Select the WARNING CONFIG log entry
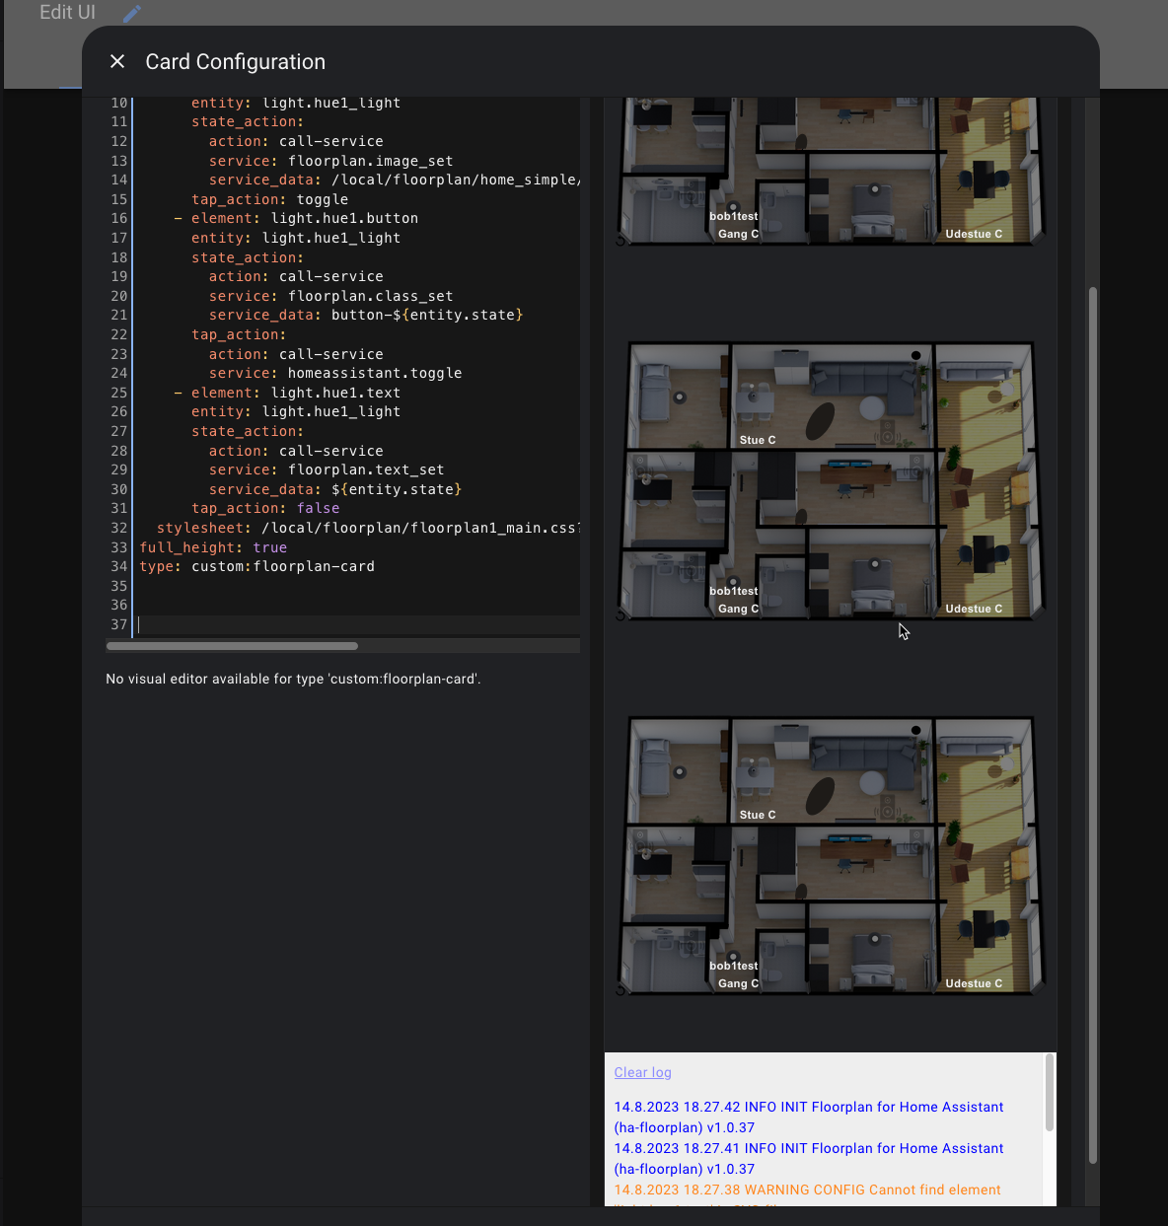This screenshot has width=1168, height=1226. coord(807,1190)
